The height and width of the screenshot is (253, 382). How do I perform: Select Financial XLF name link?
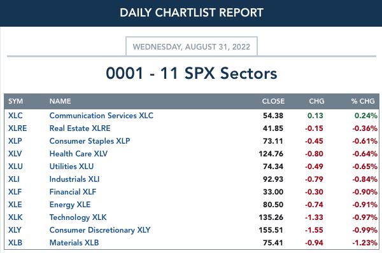[x=73, y=192]
